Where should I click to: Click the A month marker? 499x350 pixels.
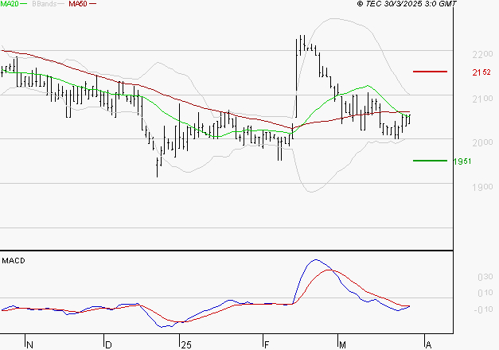coord(428,345)
